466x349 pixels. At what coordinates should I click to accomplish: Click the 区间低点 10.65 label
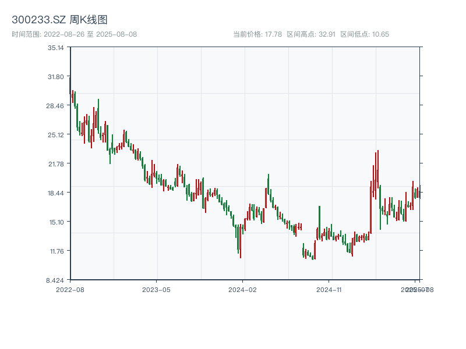click(365, 34)
